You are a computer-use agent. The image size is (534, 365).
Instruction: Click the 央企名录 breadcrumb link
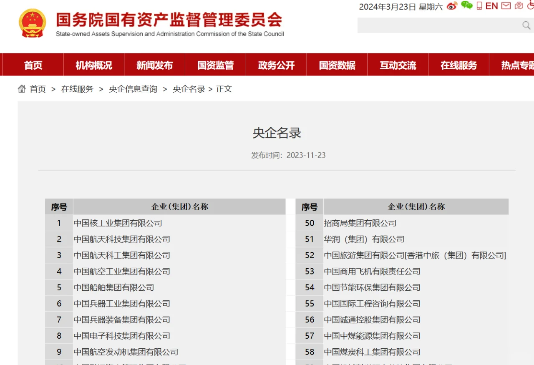(x=189, y=89)
